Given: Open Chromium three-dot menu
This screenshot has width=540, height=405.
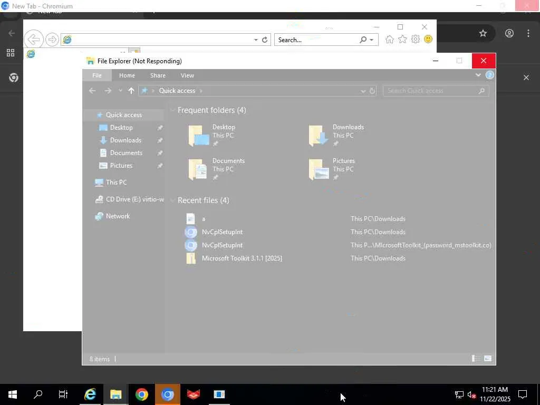Looking at the screenshot, I should tap(528, 33).
